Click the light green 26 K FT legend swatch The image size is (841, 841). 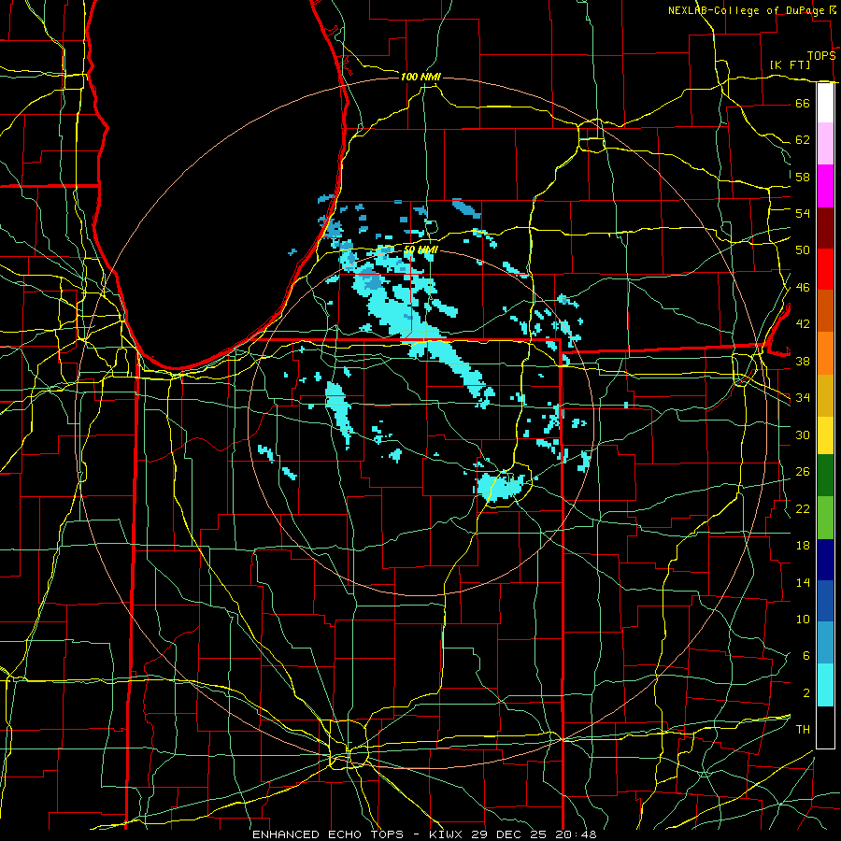(x=825, y=518)
